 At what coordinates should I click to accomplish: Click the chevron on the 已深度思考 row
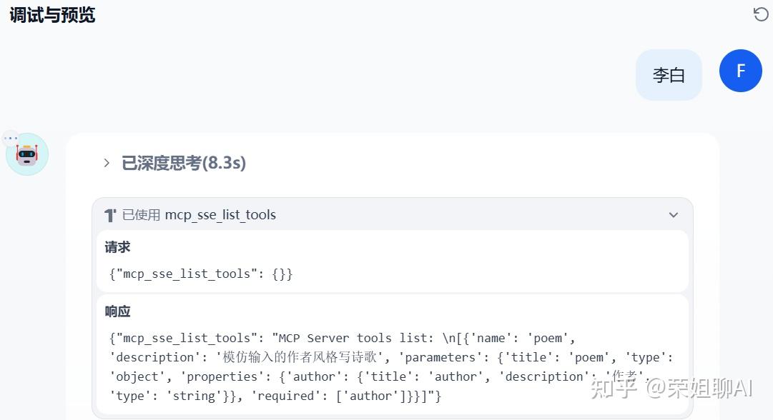click(106, 163)
